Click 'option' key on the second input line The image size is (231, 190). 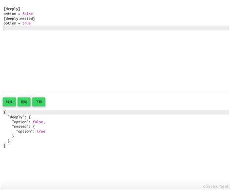click(10, 14)
